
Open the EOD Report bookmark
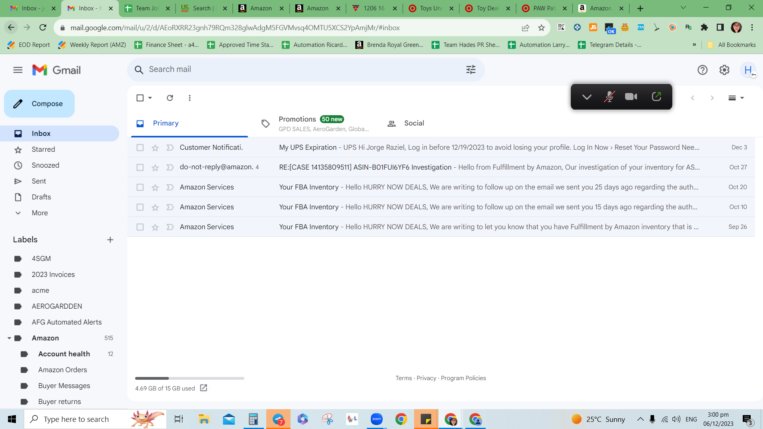[29, 45]
